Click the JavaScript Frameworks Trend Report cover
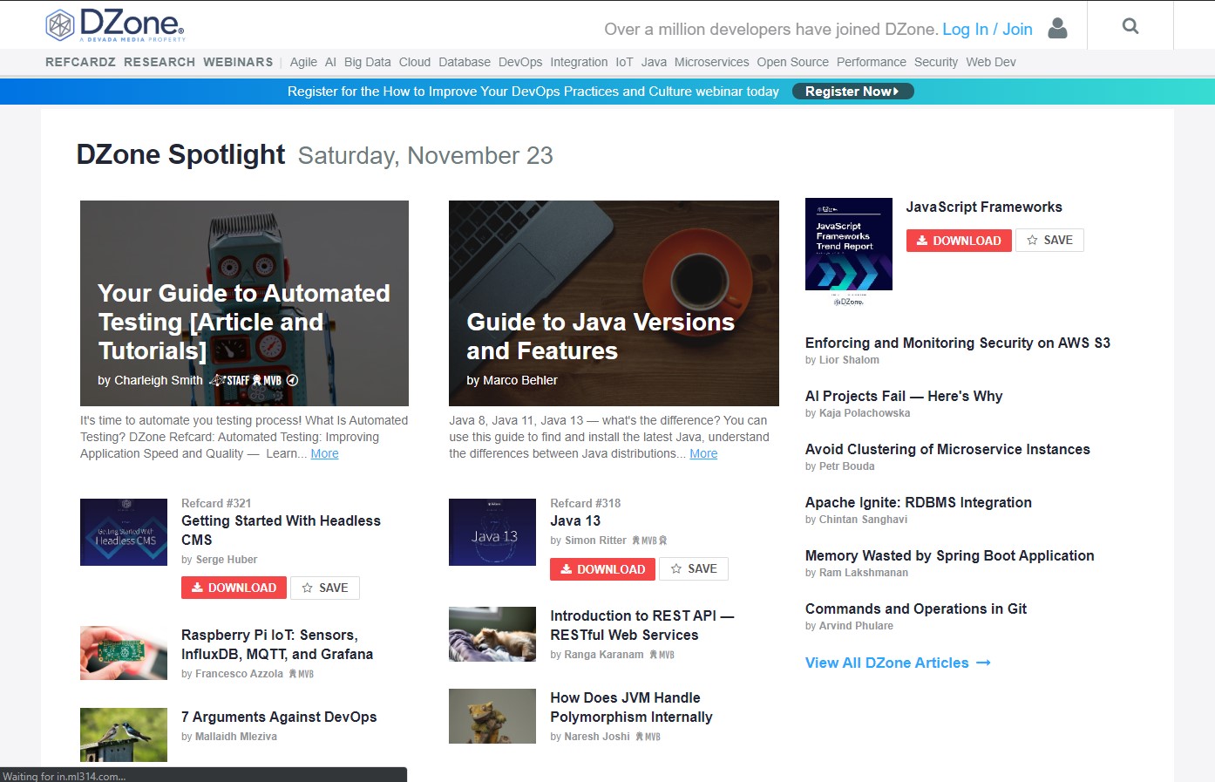Image resolution: width=1215 pixels, height=782 pixels. [x=849, y=251]
